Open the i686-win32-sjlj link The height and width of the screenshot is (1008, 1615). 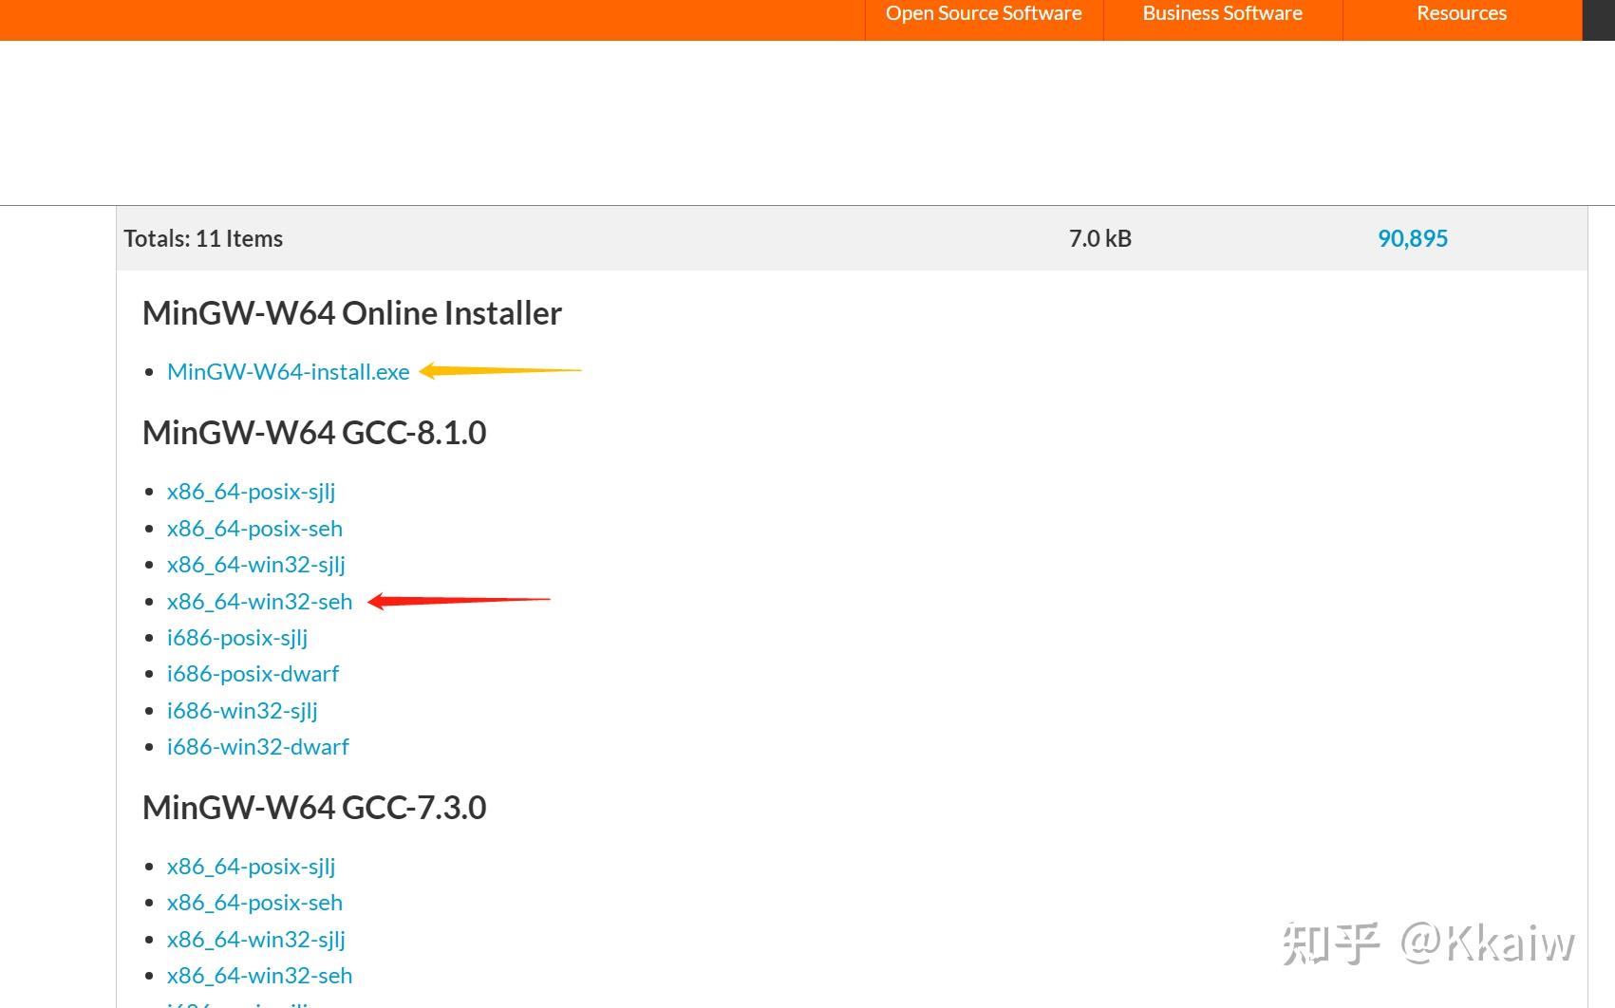[242, 711]
